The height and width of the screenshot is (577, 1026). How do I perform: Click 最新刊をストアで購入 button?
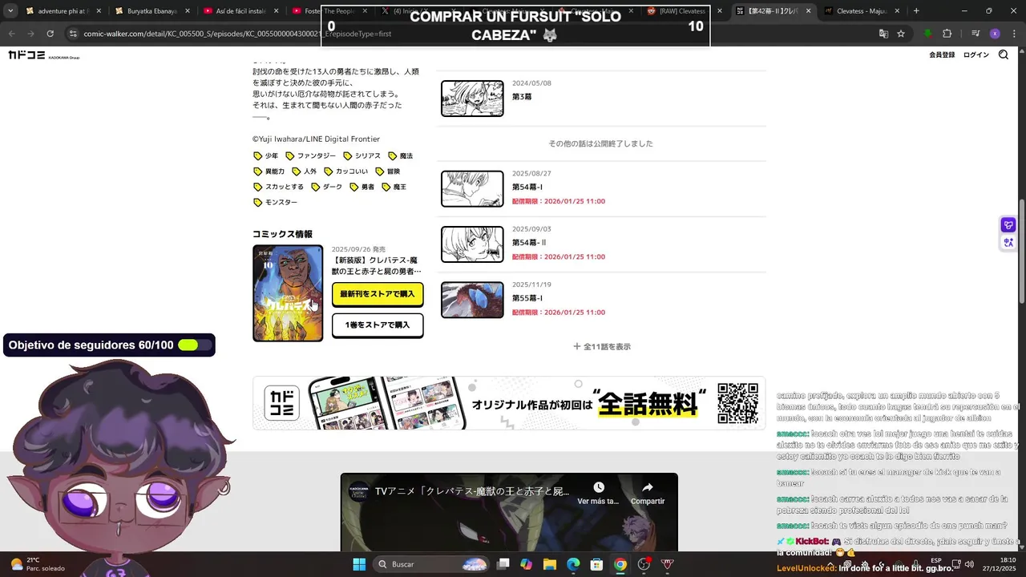tap(378, 294)
